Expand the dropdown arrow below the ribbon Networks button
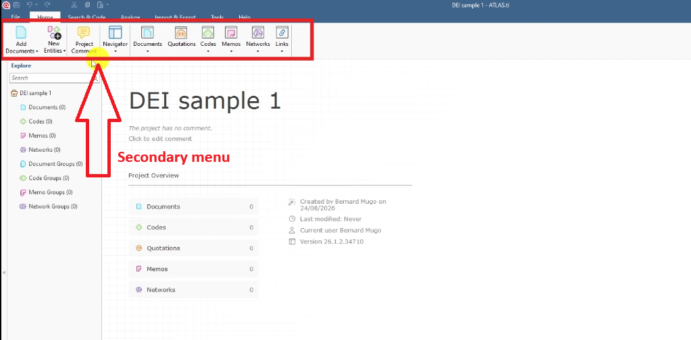 [x=258, y=51]
